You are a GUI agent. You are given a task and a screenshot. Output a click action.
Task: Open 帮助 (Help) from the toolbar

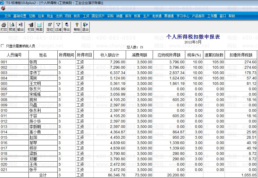77,27
